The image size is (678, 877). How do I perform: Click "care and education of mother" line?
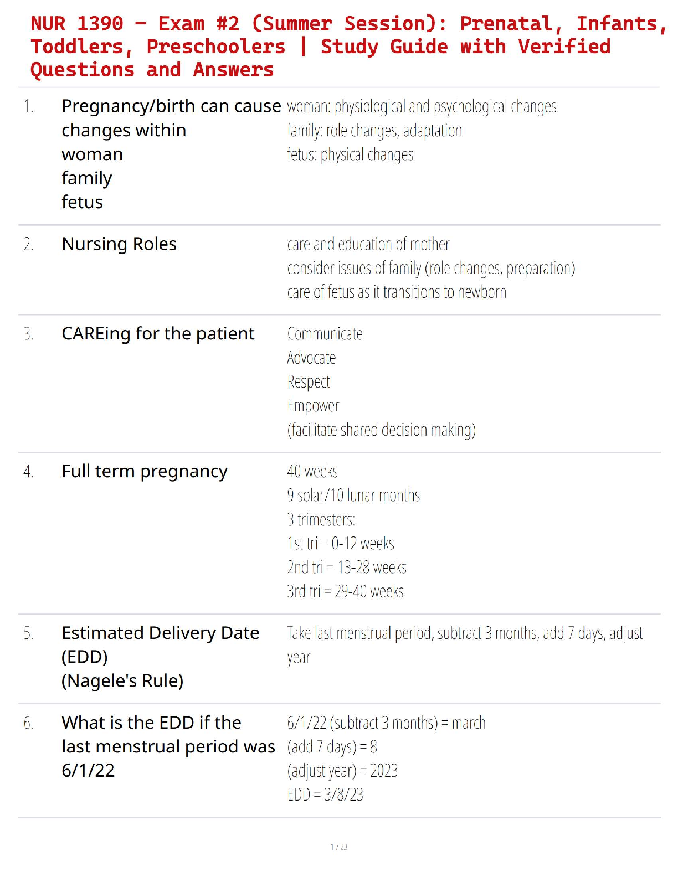pyautogui.click(x=368, y=244)
